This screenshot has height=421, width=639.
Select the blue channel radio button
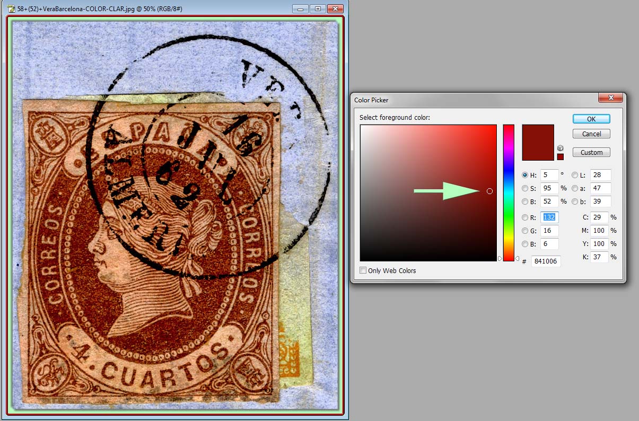click(x=525, y=244)
